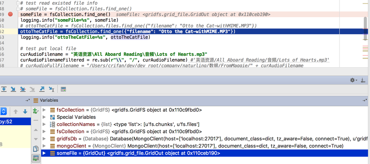Open the thread selector dropdown
Image resolution: width=370 pixels, height=164 pixels.
tap(3, 111)
